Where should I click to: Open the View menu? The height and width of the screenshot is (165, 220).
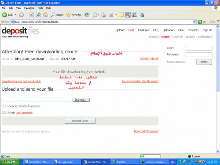pyautogui.click(x=18, y=8)
